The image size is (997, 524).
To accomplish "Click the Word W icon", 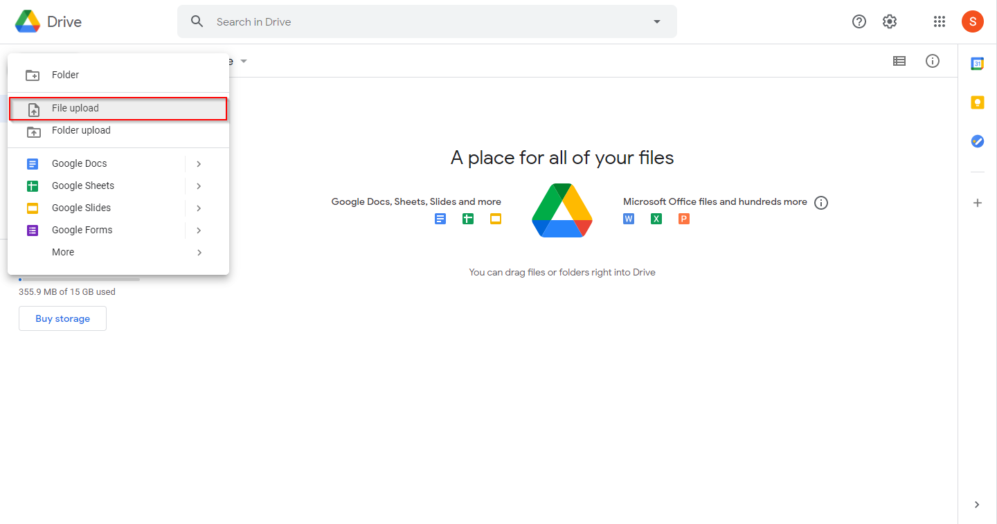I will tap(629, 219).
